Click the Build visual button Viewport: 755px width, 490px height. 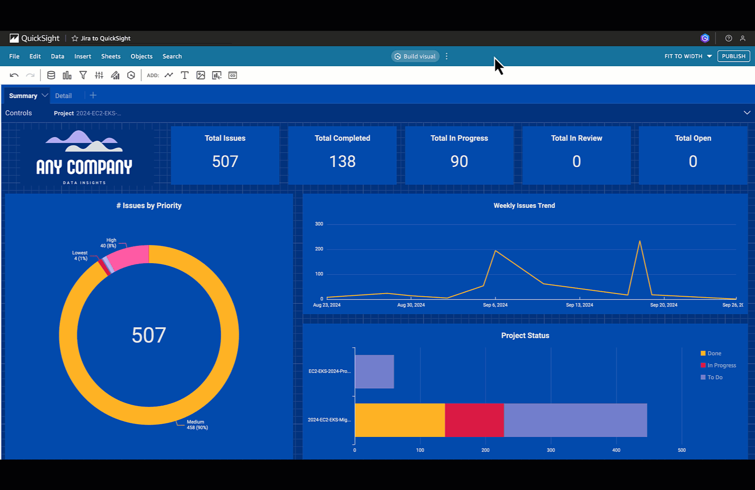[415, 56]
